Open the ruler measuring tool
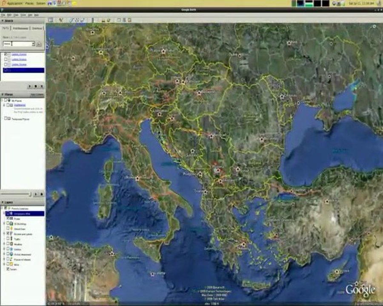The width and height of the screenshot is (383, 306). (x=93, y=20)
